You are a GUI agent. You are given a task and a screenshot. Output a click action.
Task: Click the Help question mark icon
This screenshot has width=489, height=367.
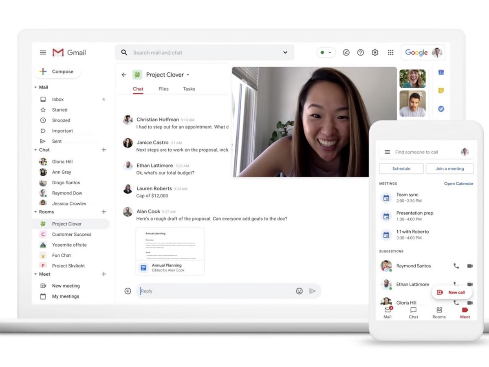(360, 53)
